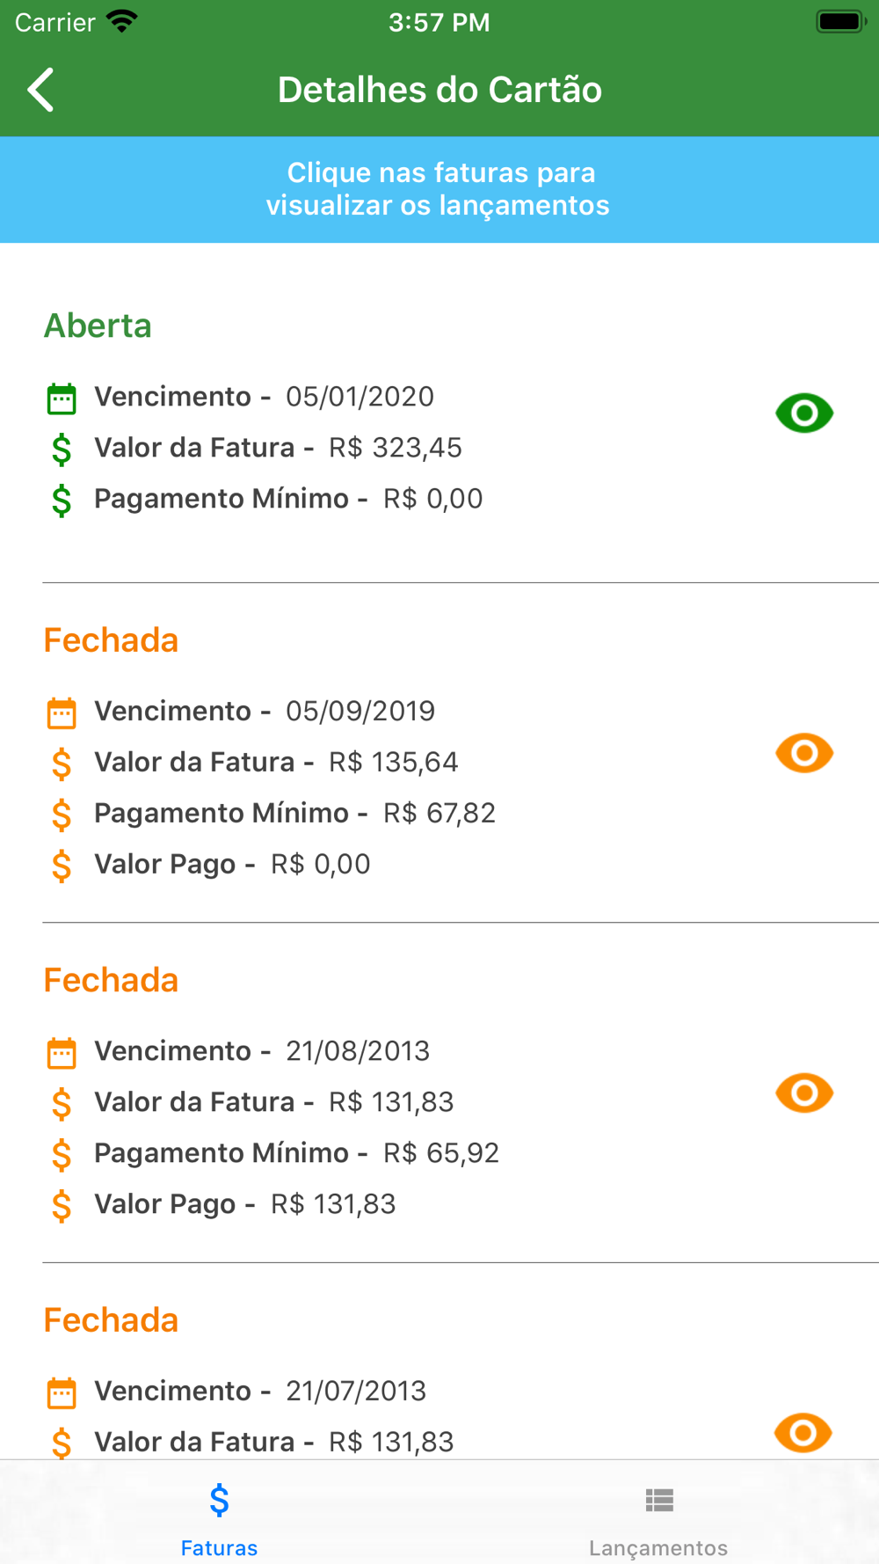Select the Vencimento 05/01/2020 row
Screen dimensions: 879x1564
click(x=264, y=397)
